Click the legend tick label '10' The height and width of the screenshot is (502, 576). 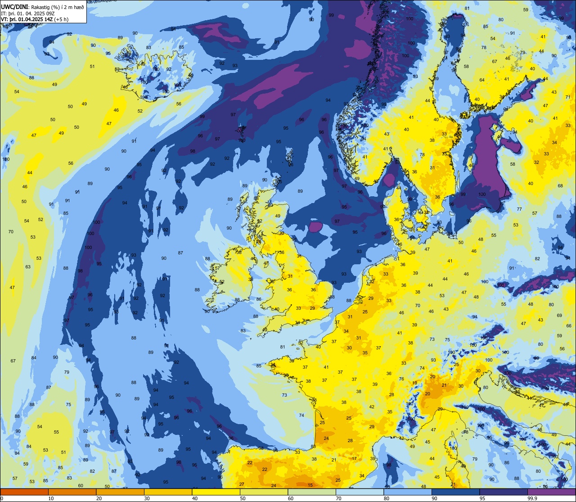point(51,498)
